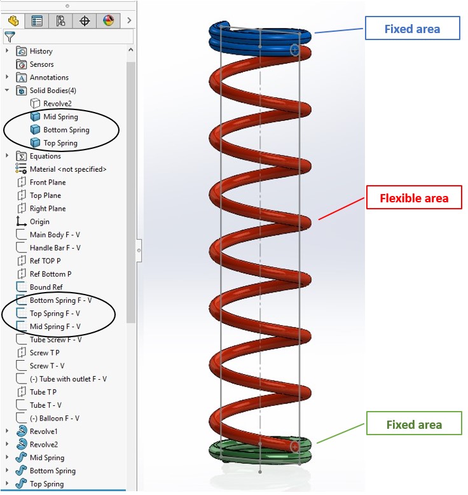Image resolution: width=468 pixels, height=495 pixels.
Task: Open the DimXpertManager crosshair tab
Action: [x=84, y=20]
